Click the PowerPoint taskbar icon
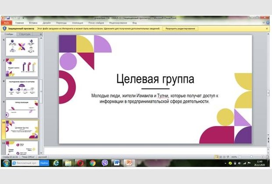Image resolution: width=272 pixels, height=184 pixels. coord(129,163)
